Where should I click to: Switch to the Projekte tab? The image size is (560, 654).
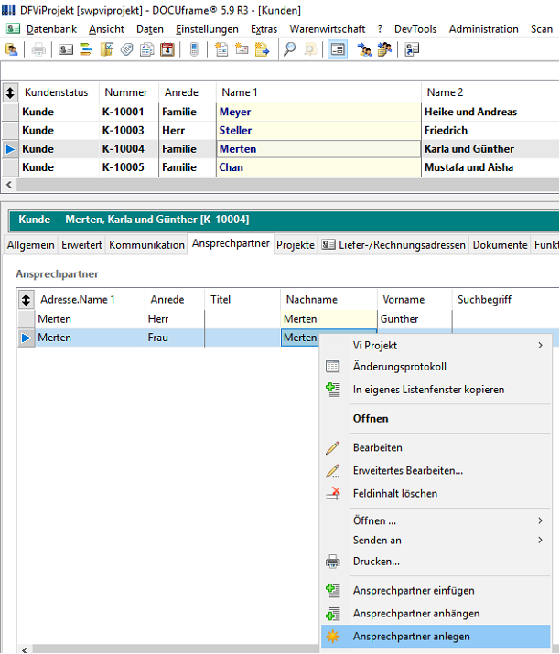296,245
